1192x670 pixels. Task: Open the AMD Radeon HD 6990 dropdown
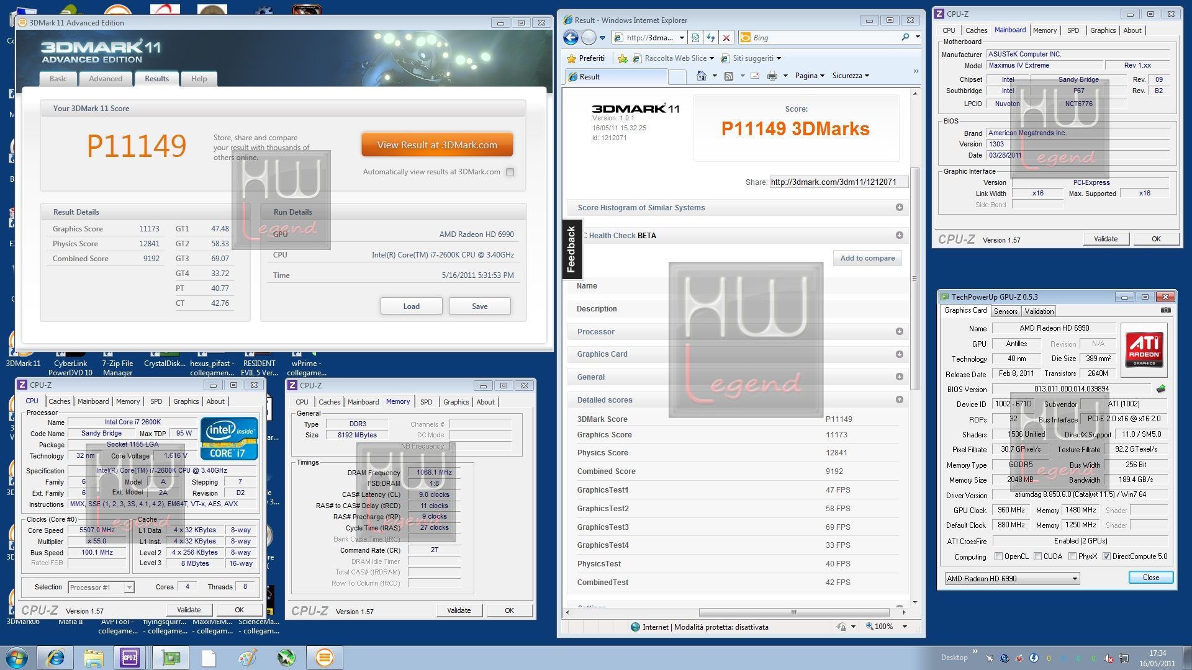click(1012, 579)
